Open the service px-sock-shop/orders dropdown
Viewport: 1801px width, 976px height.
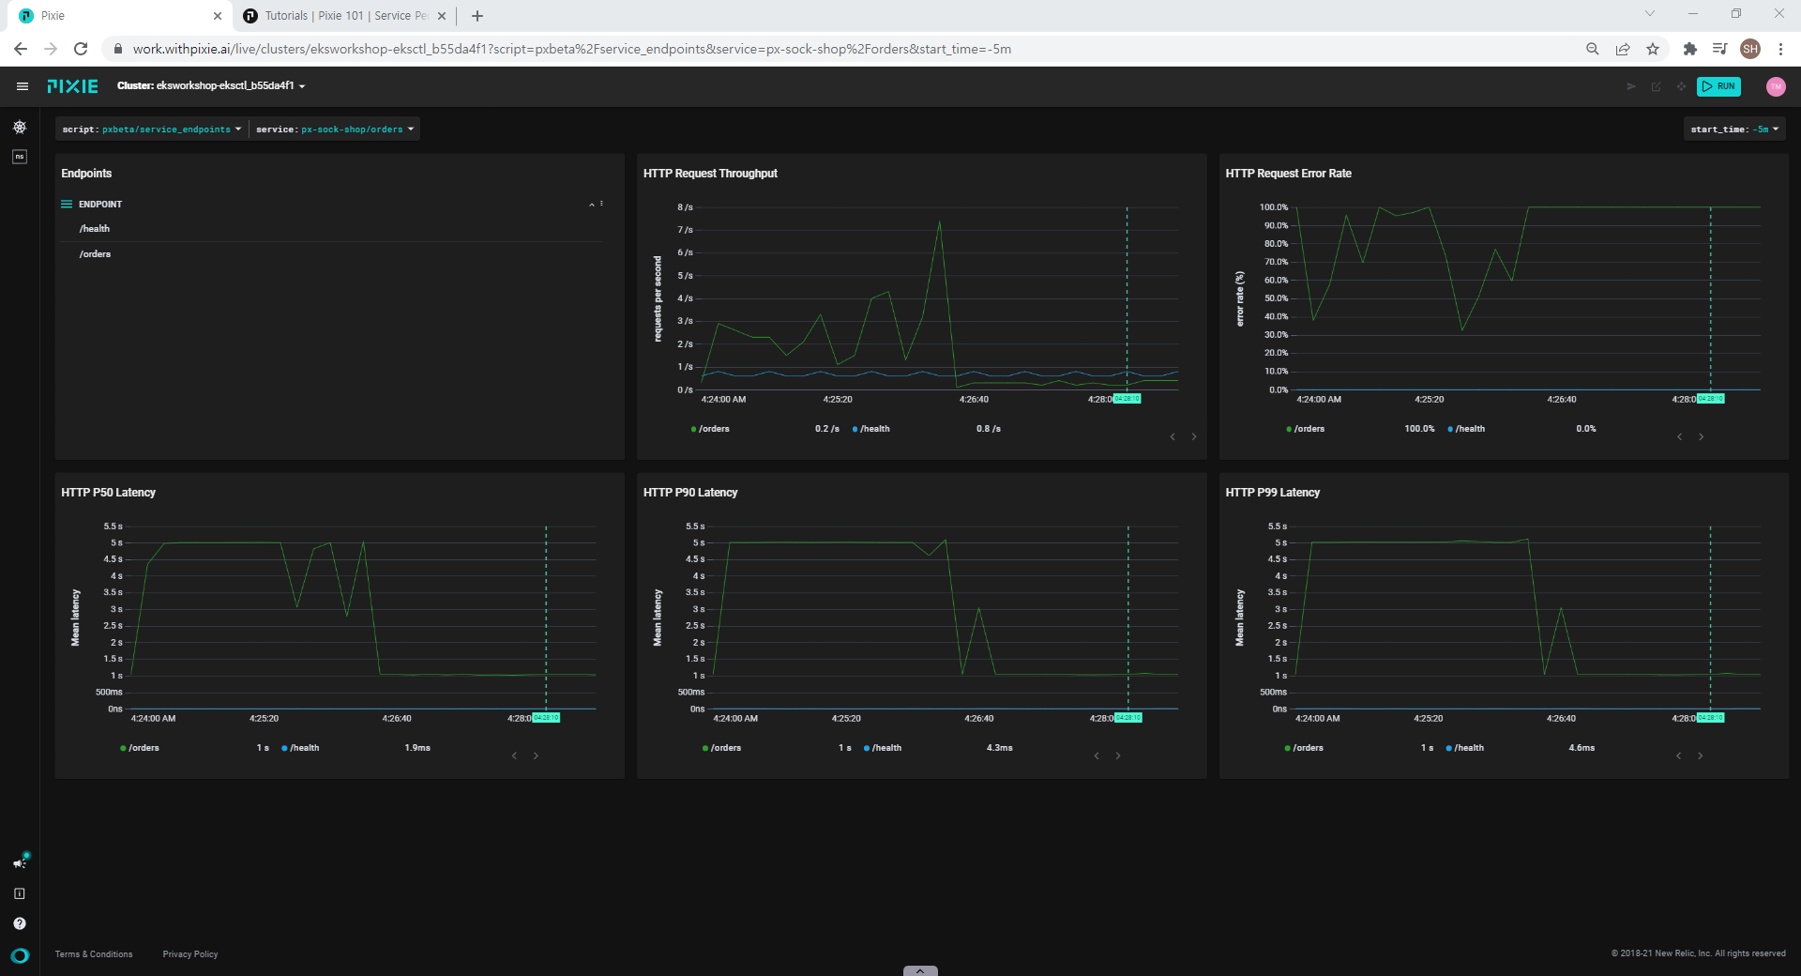[x=335, y=130]
